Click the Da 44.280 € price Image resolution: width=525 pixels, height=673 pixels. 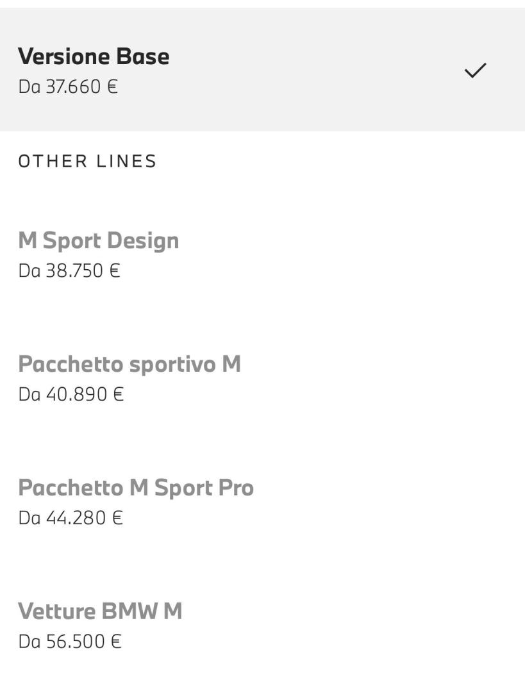coord(71,517)
